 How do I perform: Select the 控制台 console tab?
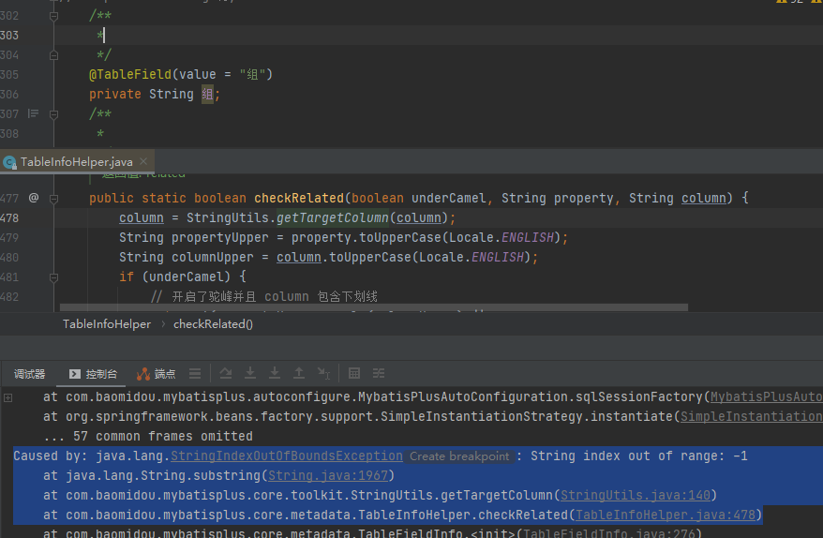pos(93,374)
